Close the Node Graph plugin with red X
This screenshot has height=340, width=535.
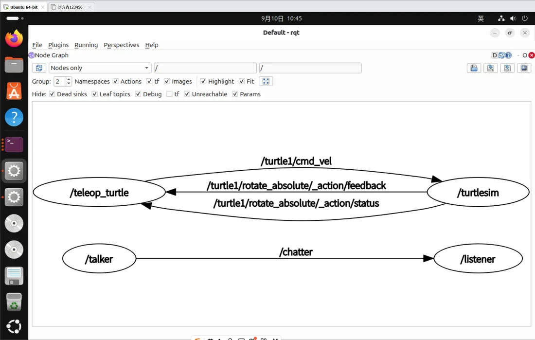click(531, 55)
